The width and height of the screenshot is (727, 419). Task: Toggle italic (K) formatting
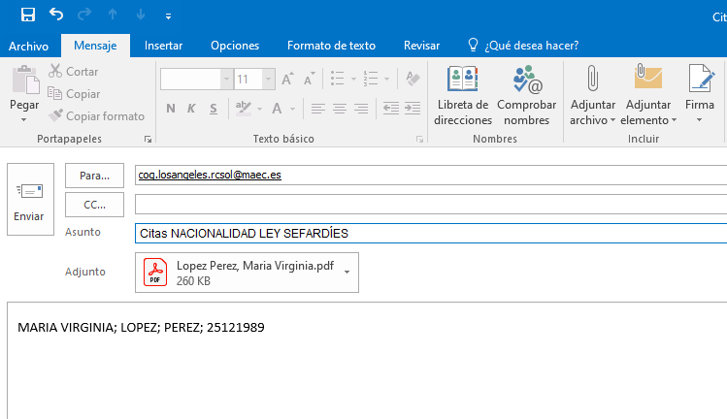[191, 109]
